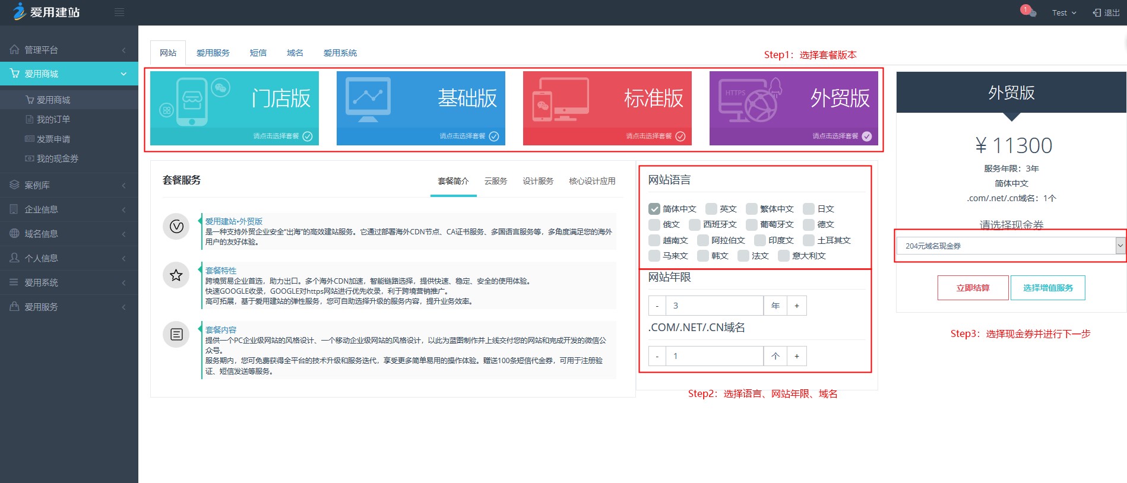Check the 意大利文 language checkbox
1127x483 pixels.
point(784,256)
